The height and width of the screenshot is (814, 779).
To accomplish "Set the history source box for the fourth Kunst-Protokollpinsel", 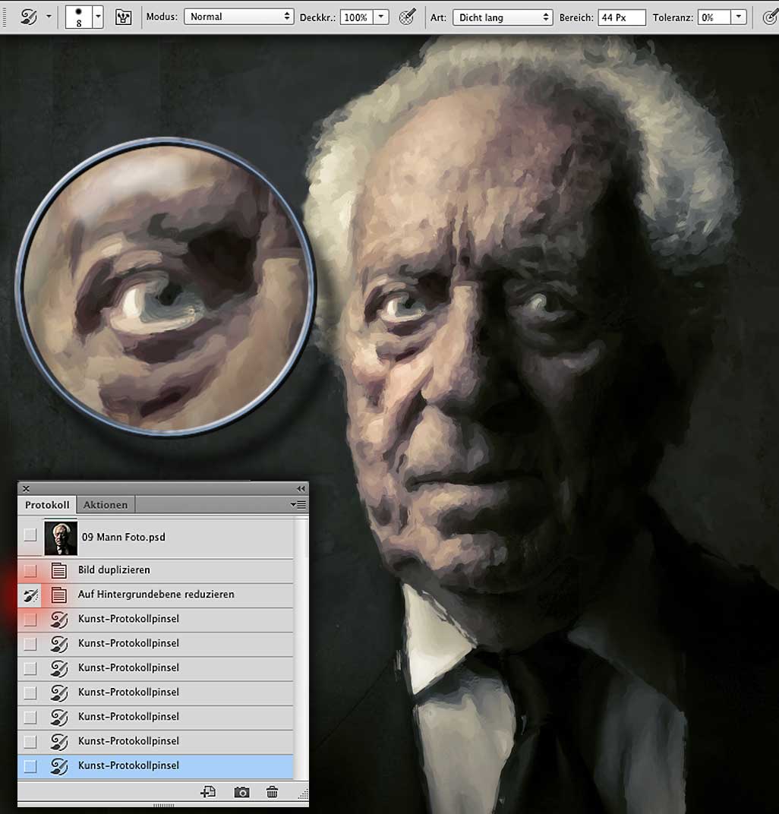I will tap(30, 693).
